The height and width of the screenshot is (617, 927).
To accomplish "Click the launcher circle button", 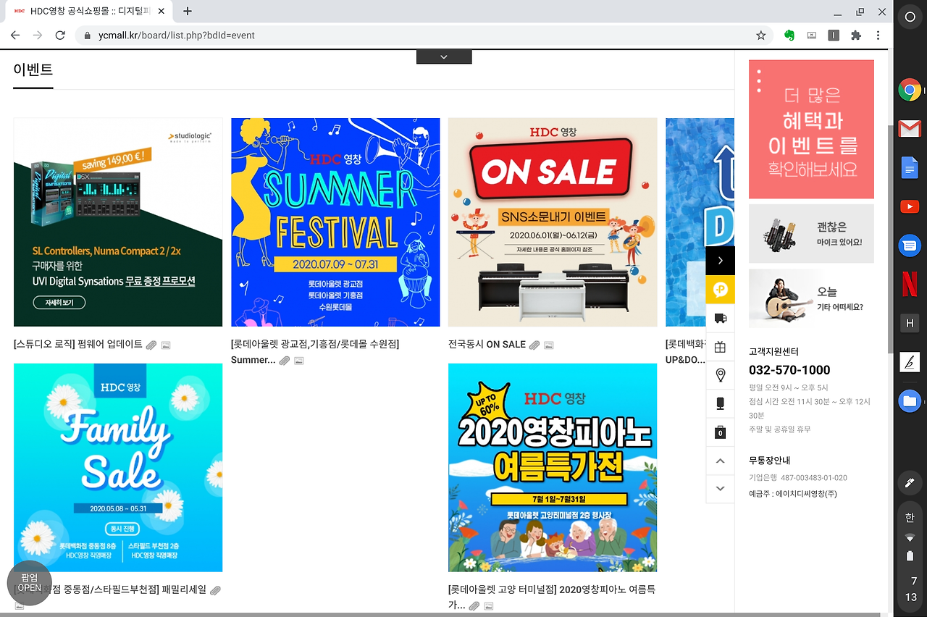I will pos(910,17).
